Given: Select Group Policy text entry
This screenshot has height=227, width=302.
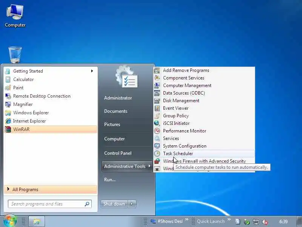Looking at the screenshot, I should tap(176, 116).
